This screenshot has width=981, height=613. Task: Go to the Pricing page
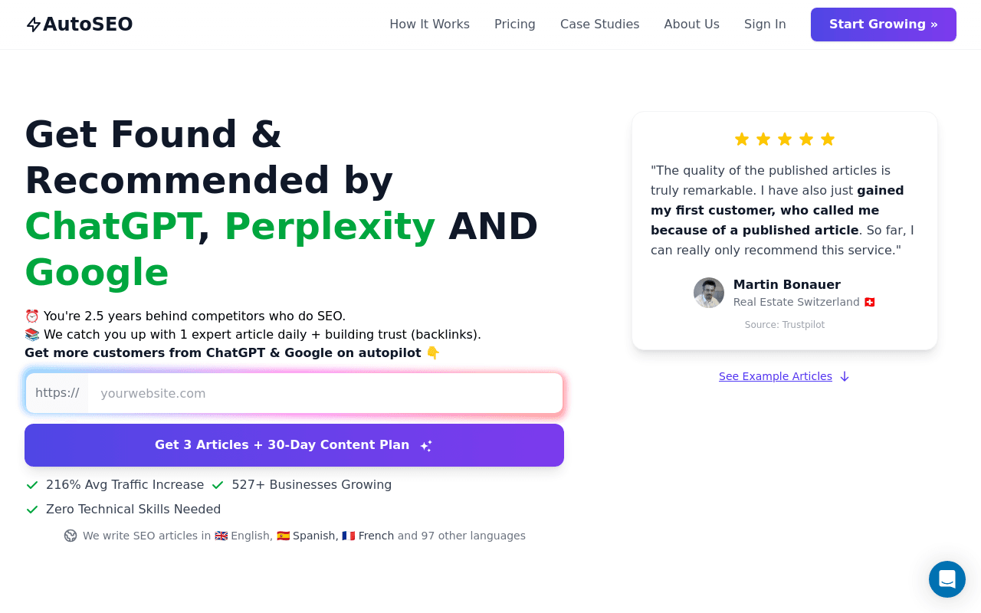(x=515, y=25)
